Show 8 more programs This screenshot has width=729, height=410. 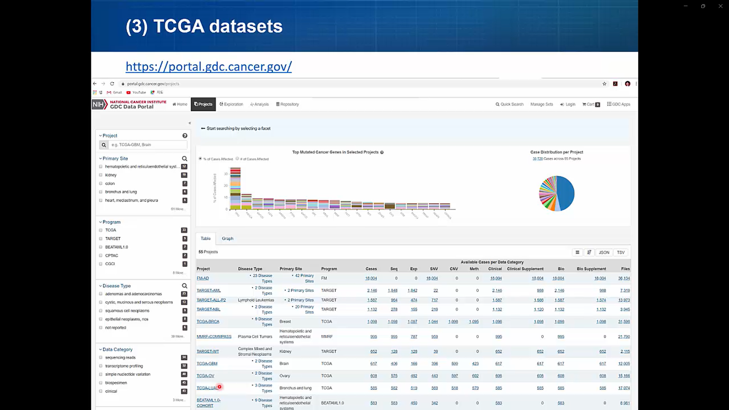[179, 273]
